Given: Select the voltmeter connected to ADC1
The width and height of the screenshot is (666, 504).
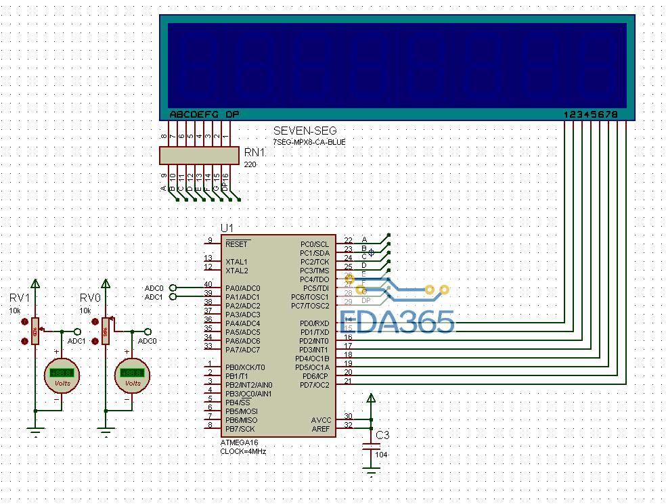Looking at the screenshot, I should [x=62, y=374].
